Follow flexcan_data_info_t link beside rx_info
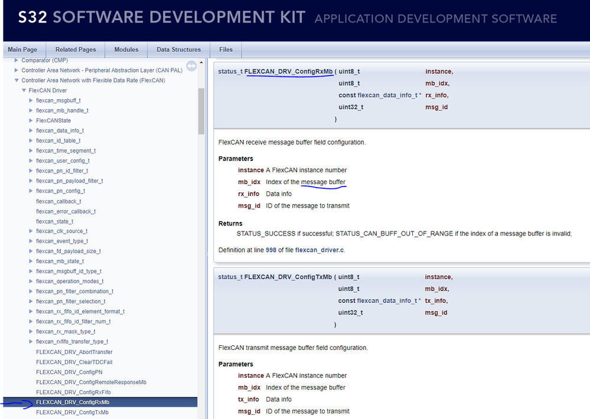Viewport: 590px width, 419px height. 387,95
